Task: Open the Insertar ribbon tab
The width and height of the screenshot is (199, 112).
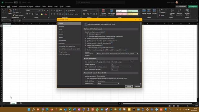Action: [15, 7]
